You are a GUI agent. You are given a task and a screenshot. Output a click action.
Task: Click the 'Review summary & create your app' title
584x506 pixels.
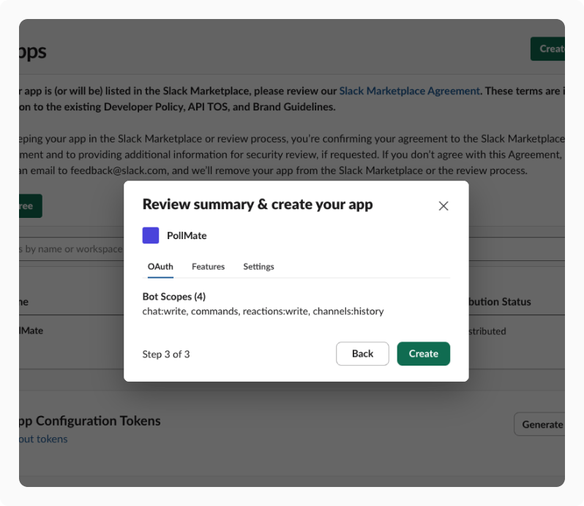coord(258,204)
